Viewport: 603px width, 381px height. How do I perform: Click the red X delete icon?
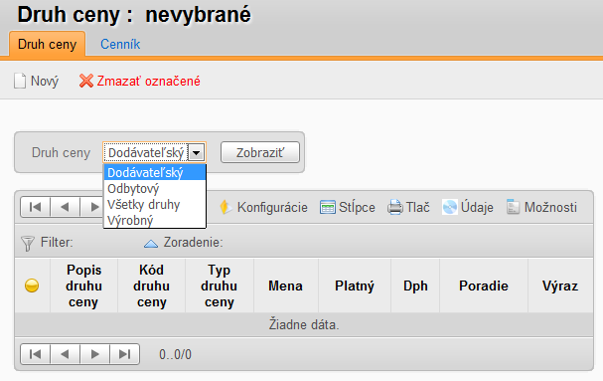tap(86, 81)
